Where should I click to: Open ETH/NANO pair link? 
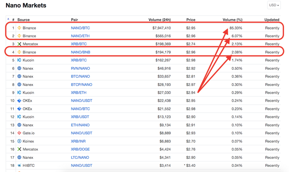click(x=80, y=125)
